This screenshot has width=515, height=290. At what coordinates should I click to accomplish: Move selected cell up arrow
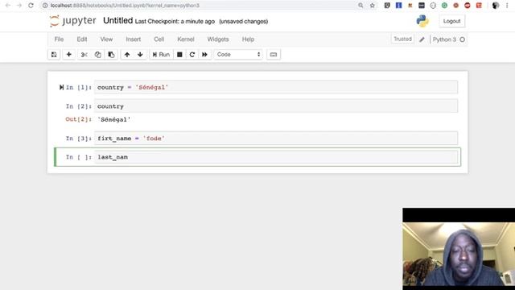point(127,55)
